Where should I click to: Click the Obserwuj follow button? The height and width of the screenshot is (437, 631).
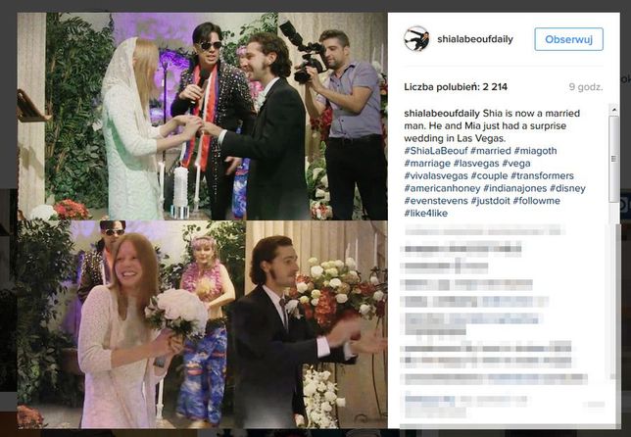tap(568, 39)
